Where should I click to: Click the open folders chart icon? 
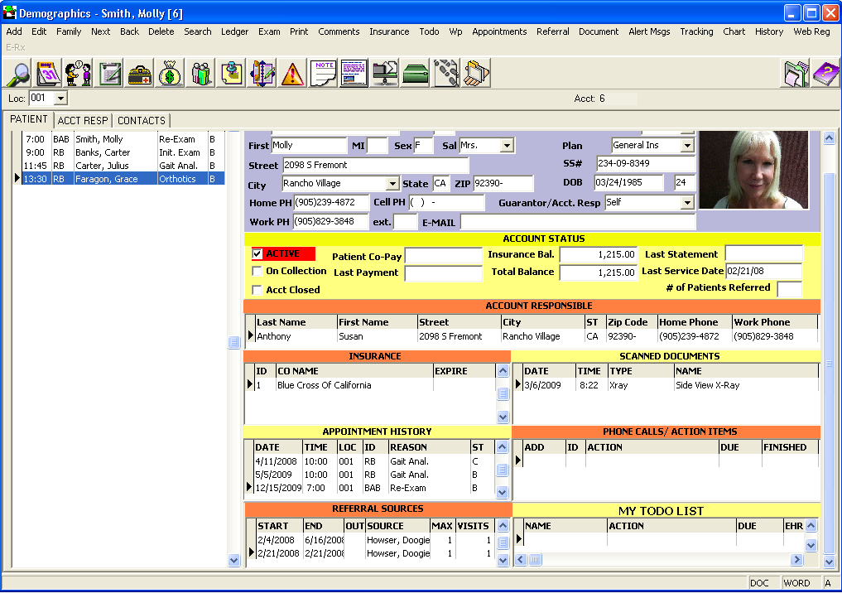(476, 74)
